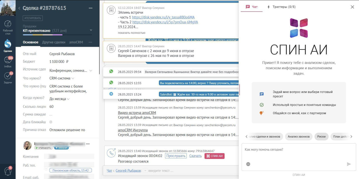Click the Telegram badge under contact

(x=61, y=148)
